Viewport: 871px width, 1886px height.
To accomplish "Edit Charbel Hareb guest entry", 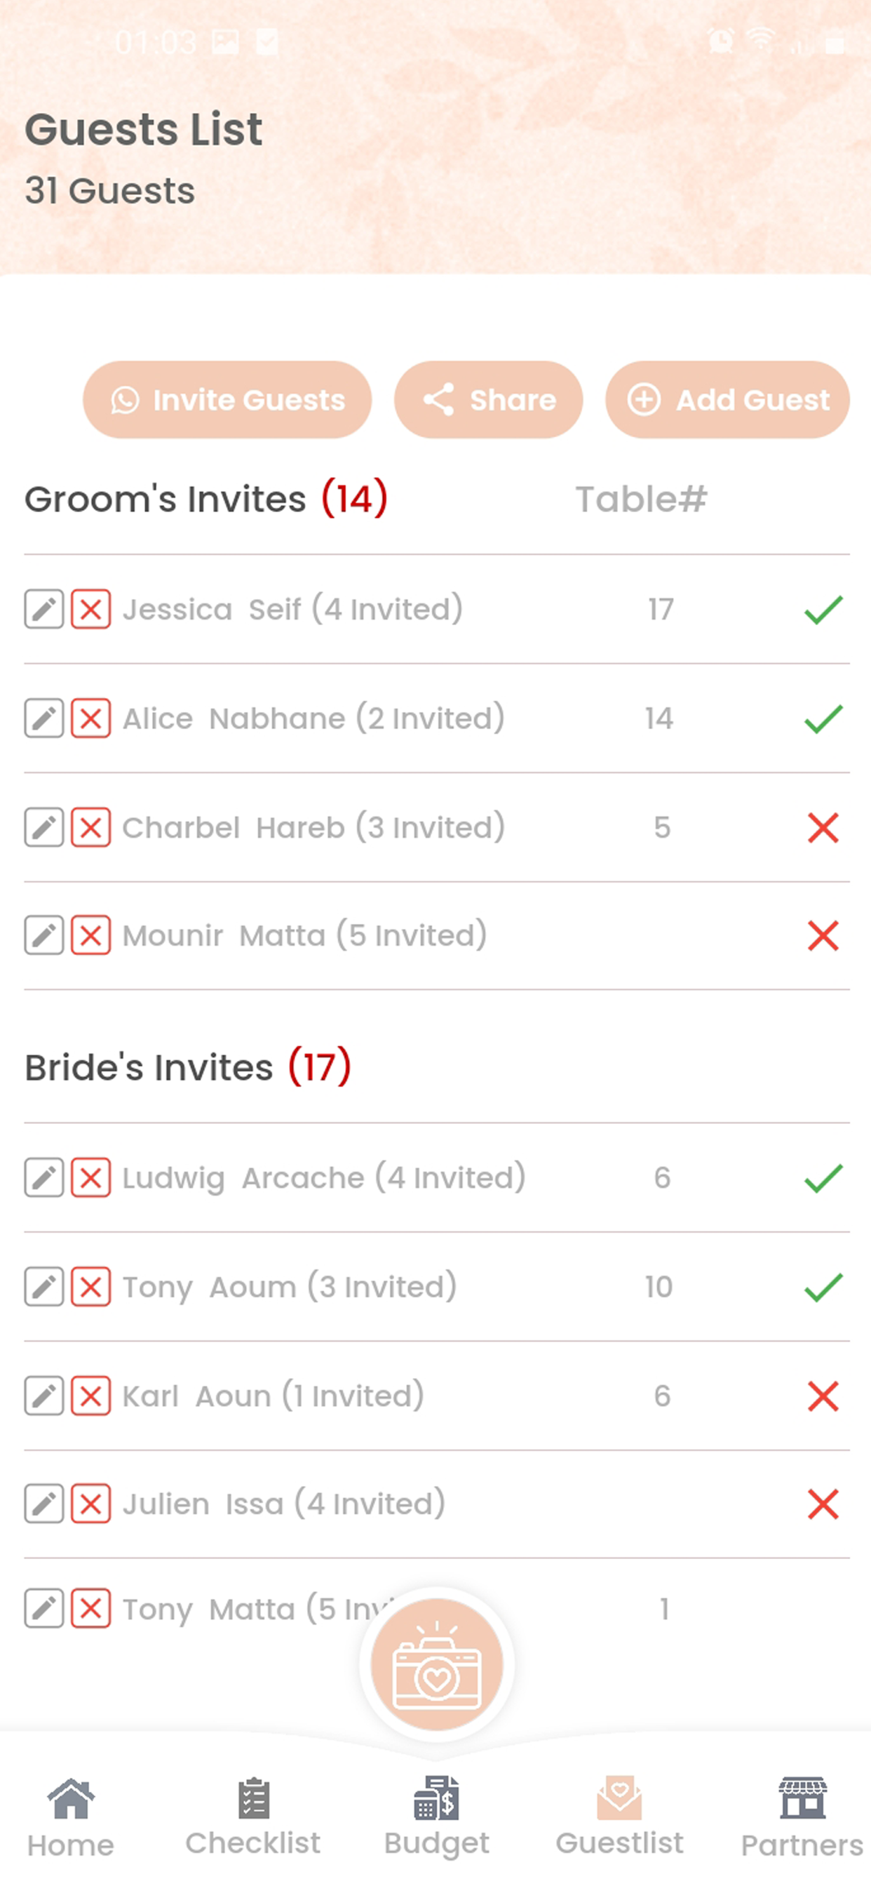I will point(44,827).
